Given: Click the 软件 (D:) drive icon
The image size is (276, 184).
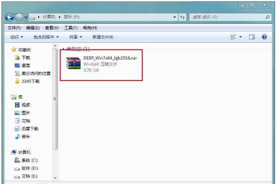Looking at the screenshot, I should point(17,169).
